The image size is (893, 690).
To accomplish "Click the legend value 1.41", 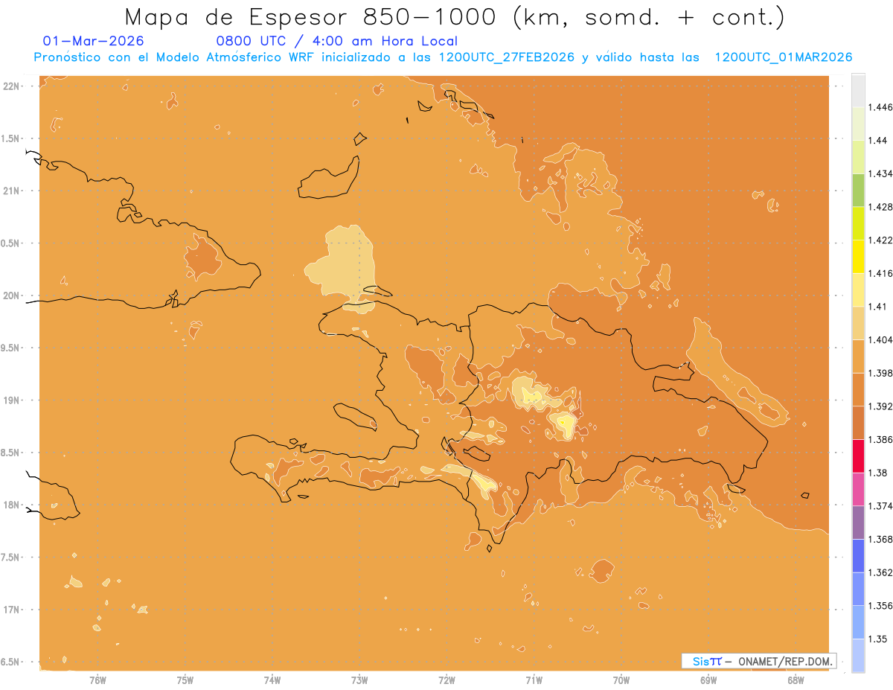I will (879, 306).
